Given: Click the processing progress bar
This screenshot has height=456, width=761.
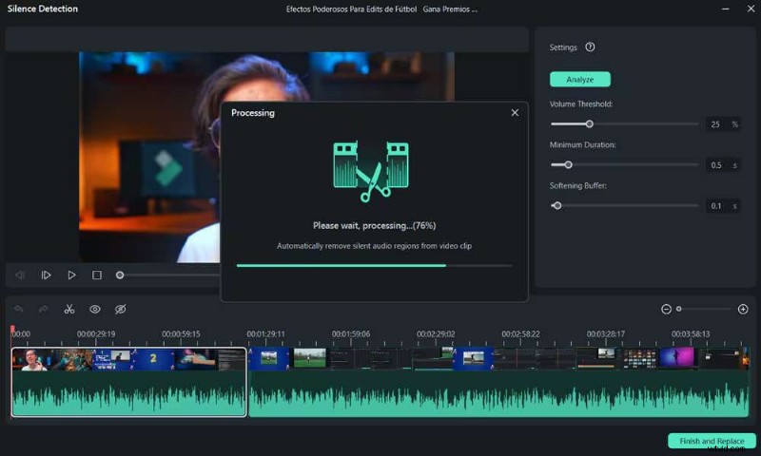Looking at the screenshot, I should 374,266.
